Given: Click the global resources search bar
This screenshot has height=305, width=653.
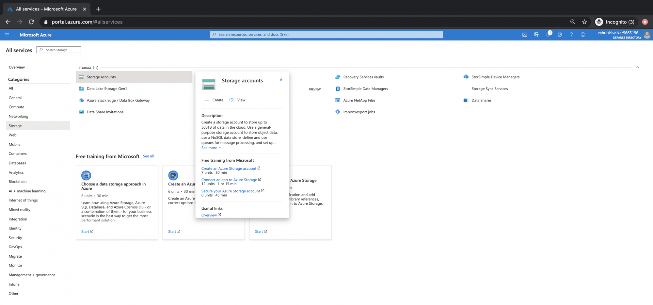Looking at the screenshot, I should [x=326, y=34].
